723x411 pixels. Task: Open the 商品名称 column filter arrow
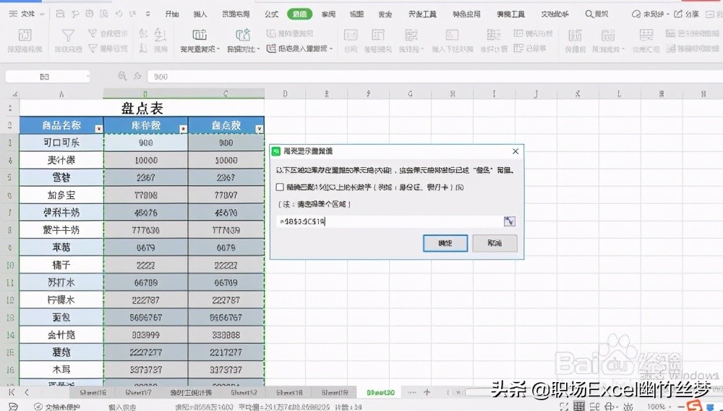pyautogui.click(x=98, y=129)
